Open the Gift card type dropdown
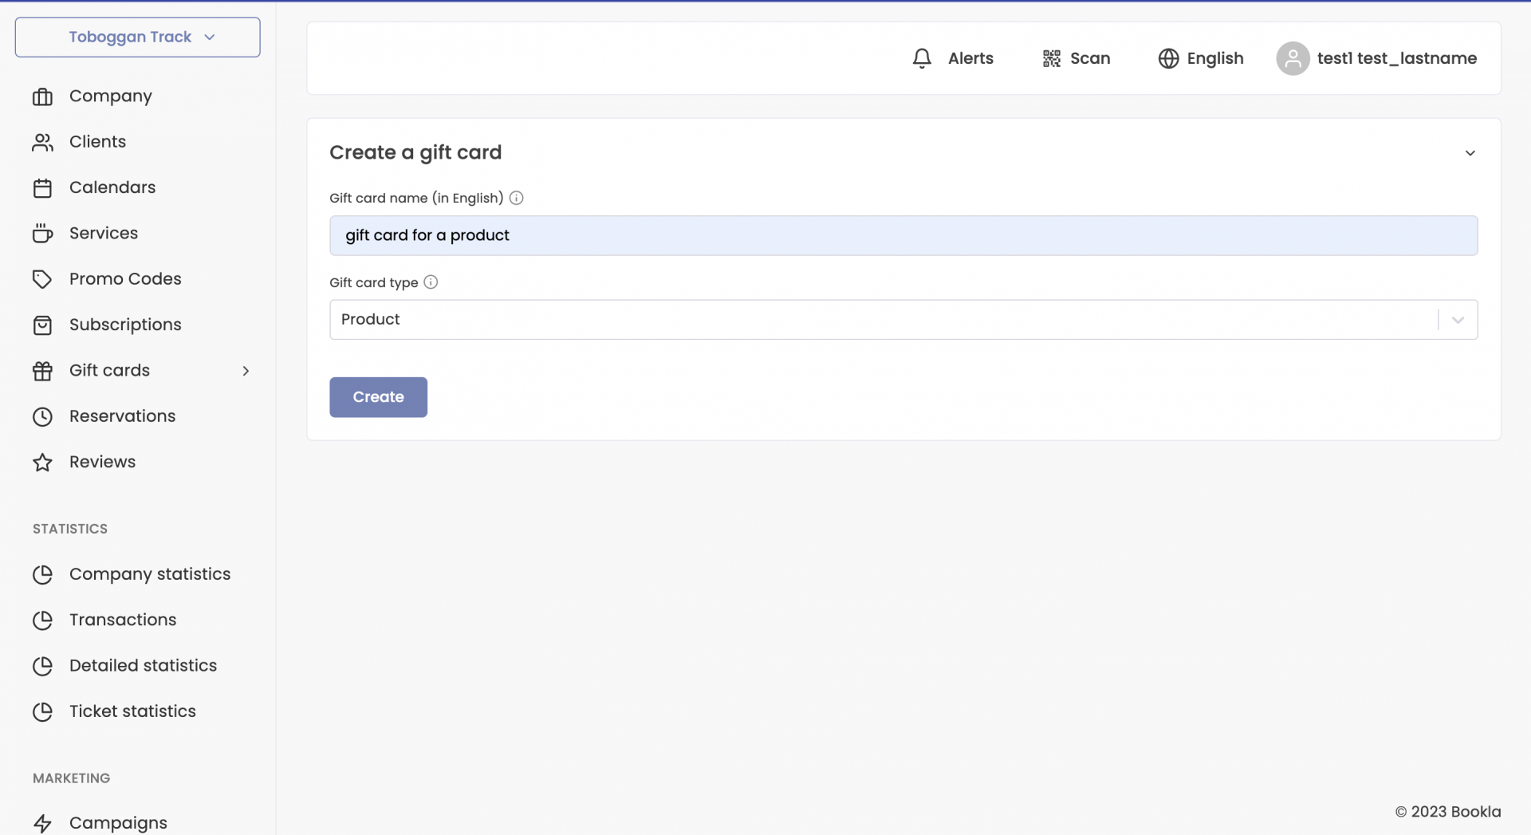 click(1458, 319)
